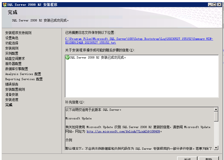
Task: Click the green success checkmark icon
Action: tap(68, 57)
